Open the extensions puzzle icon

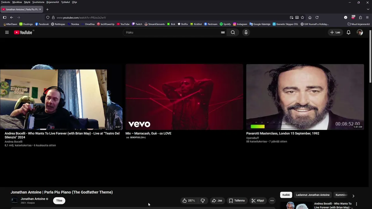pyautogui.click(x=360, y=17)
